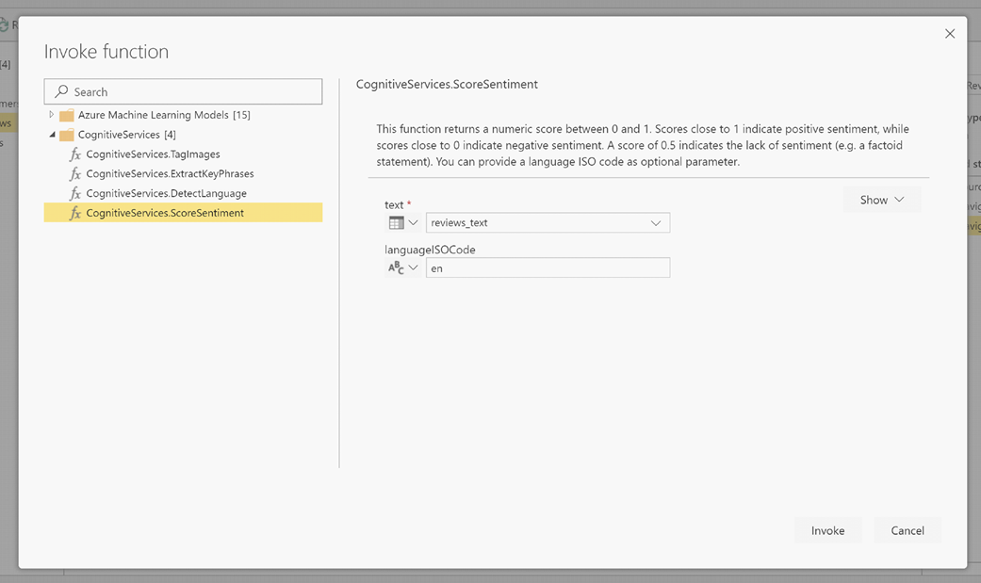
Task: Click the languageISOCode field containing en
Action: pyautogui.click(x=548, y=267)
